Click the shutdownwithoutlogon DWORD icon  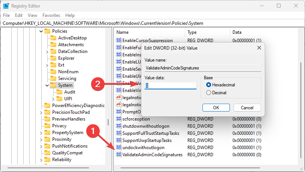point(119,126)
